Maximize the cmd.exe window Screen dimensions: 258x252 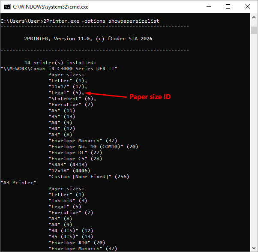tap(228, 7)
